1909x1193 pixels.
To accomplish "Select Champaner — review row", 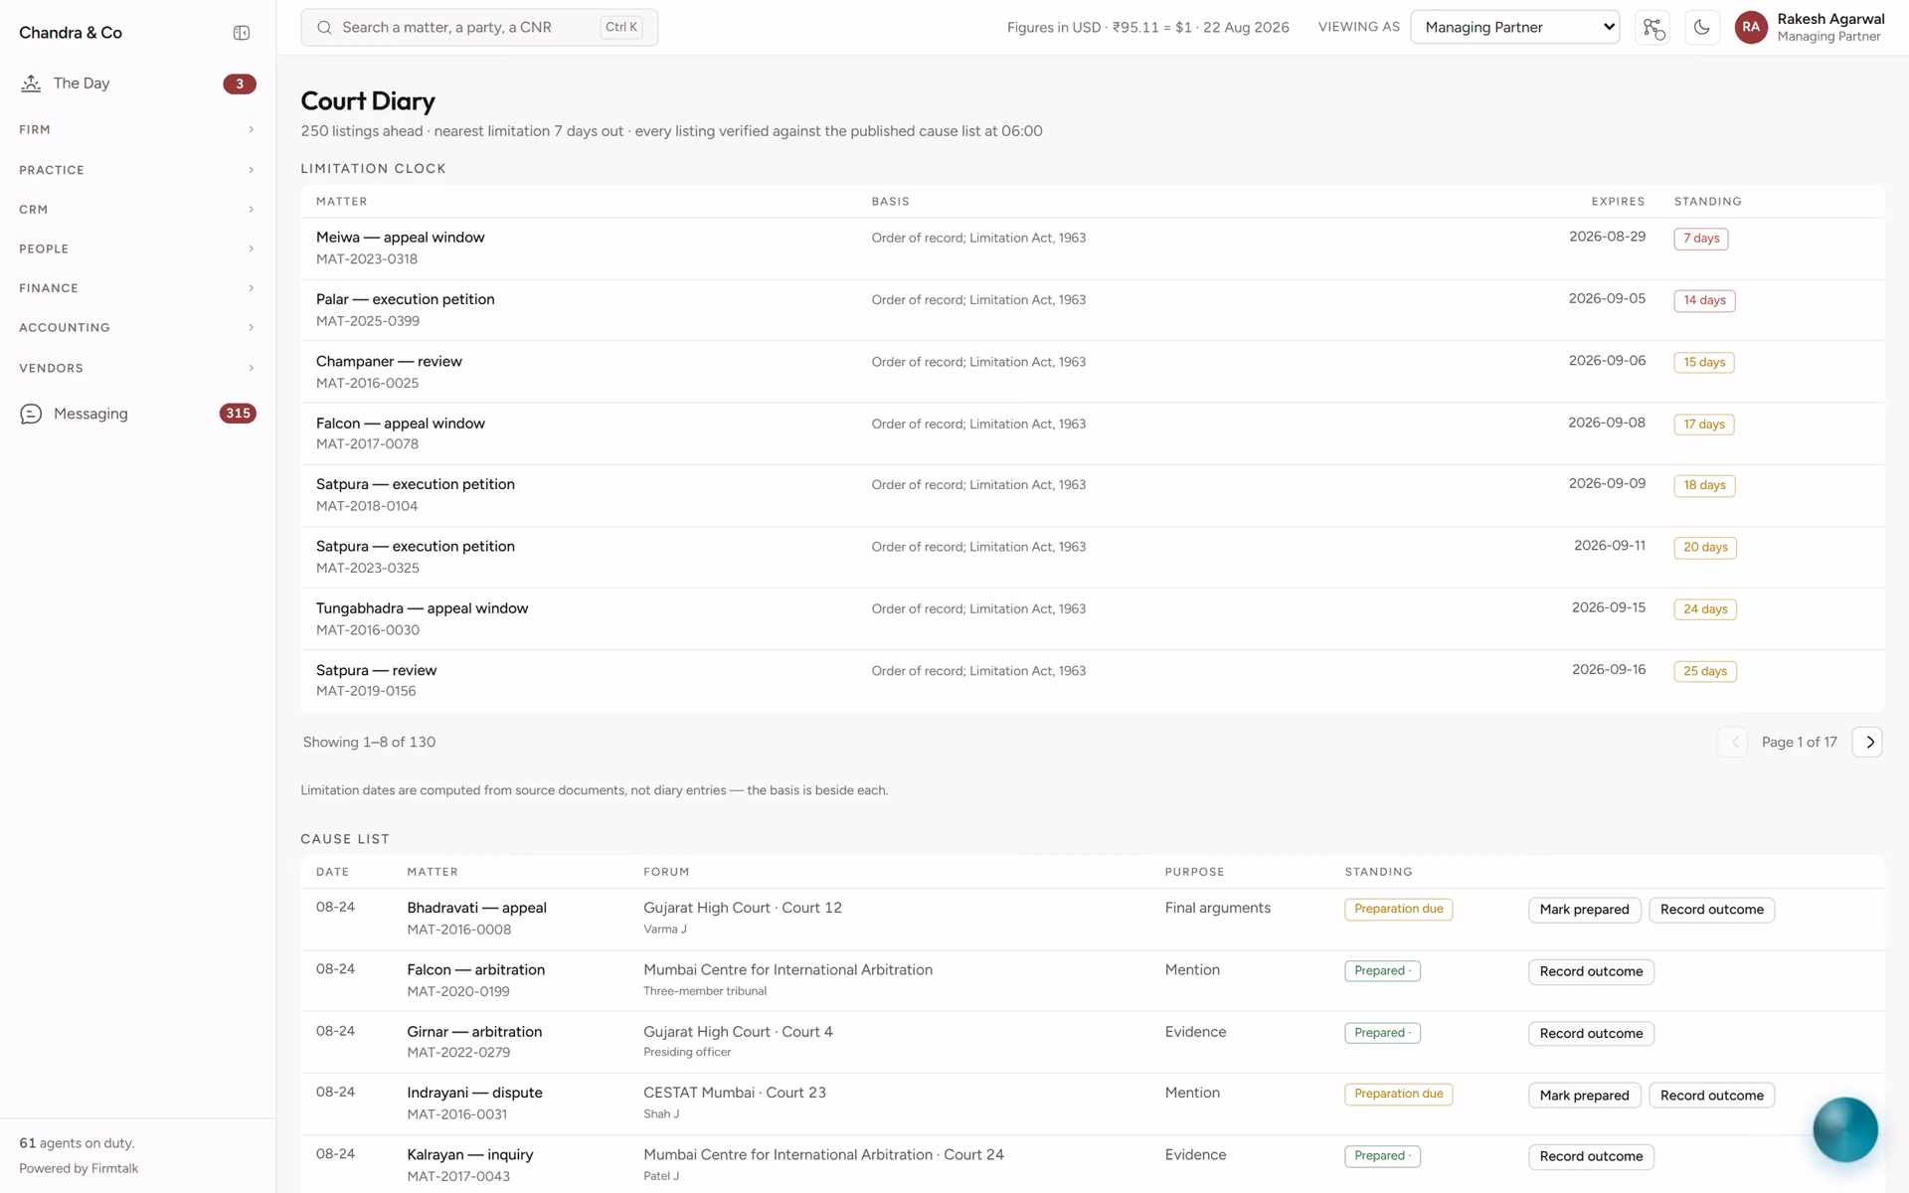I will click(x=1092, y=372).
